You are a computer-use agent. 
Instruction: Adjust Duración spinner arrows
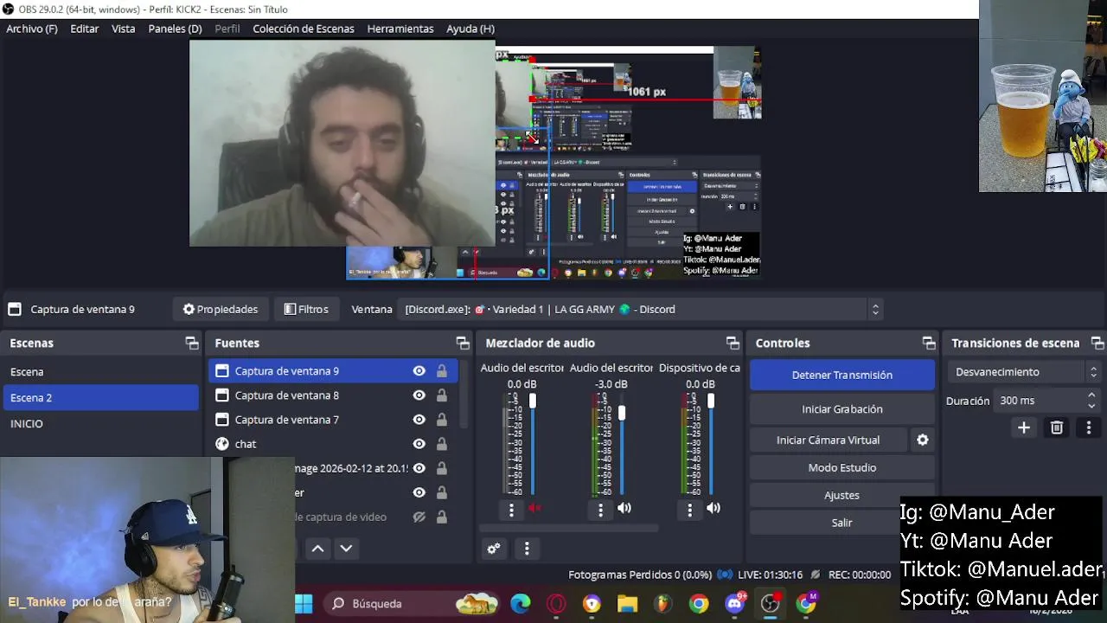1092,401
